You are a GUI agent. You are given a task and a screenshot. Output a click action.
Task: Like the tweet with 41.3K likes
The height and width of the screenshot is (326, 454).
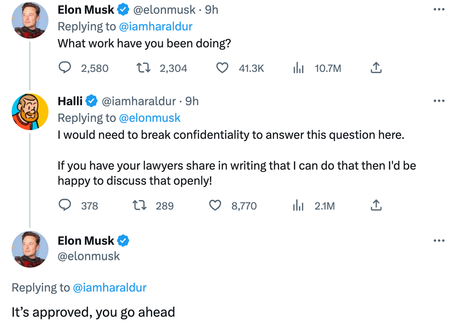coord(223,69)
